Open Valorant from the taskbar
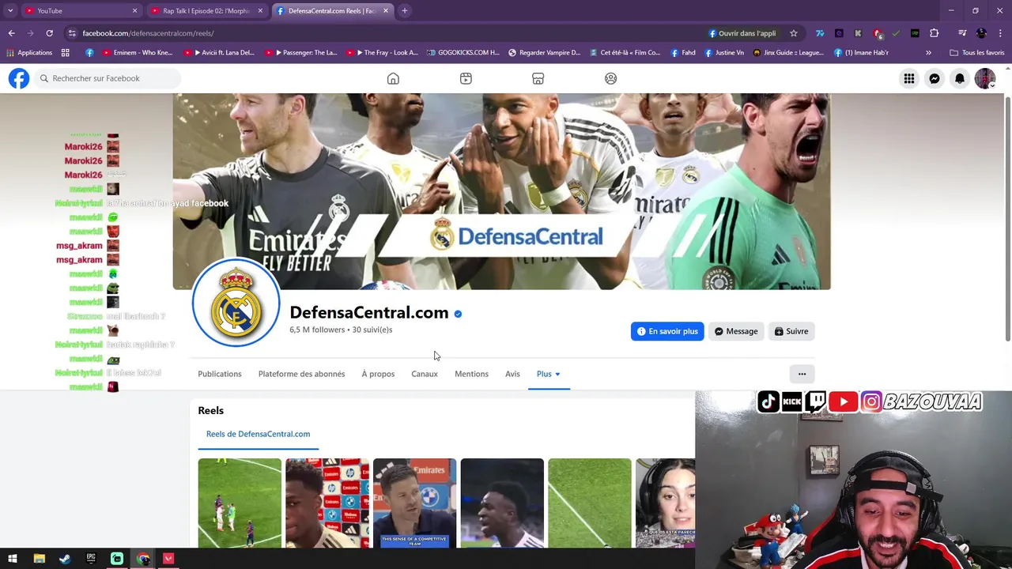Image resolution: width=1012 pixels, height=569 pixels. click(168, 559)
